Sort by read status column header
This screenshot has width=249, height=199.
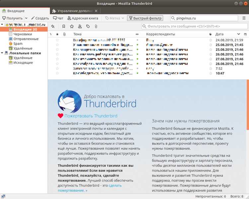click(x=137, y=34)
